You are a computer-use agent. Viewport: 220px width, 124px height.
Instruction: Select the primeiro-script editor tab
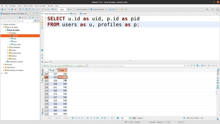[x=55, y=14]
